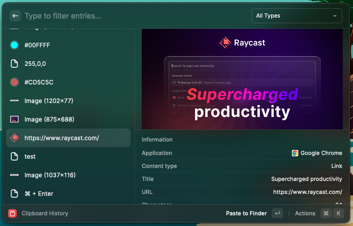Click the Information section heading
The height and width of the screenshot is (226, 353).
click(157, 140)
